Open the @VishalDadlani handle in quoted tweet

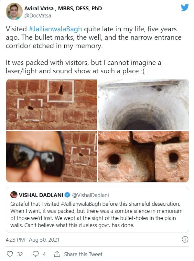[x=90, y=195]
